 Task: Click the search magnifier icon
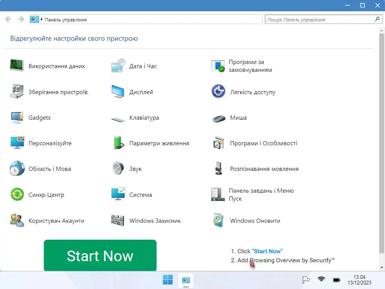(x=377, y=19)
